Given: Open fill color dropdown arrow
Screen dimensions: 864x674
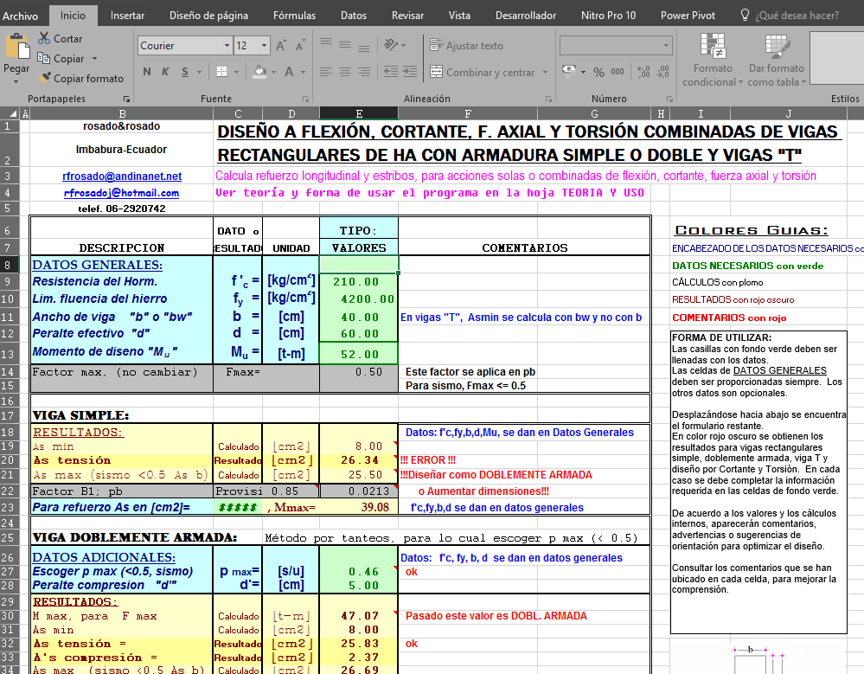Looking at the screenshot, I should (273, 72).
